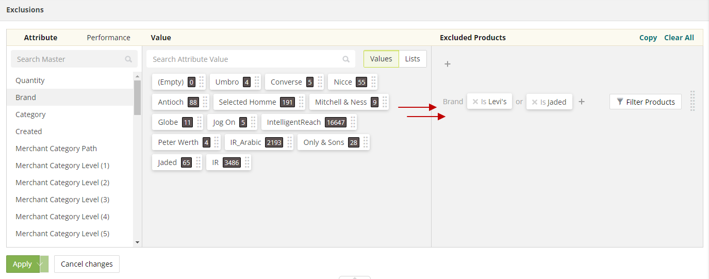Click the drag grip on the (Empty) value chip
This screenshot has width=709, height=279.
(202, 82)
